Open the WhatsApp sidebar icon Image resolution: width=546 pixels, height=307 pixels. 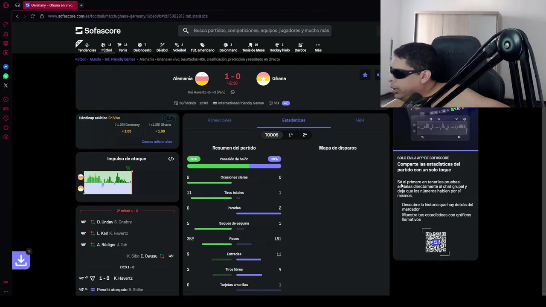pos(6,76)
